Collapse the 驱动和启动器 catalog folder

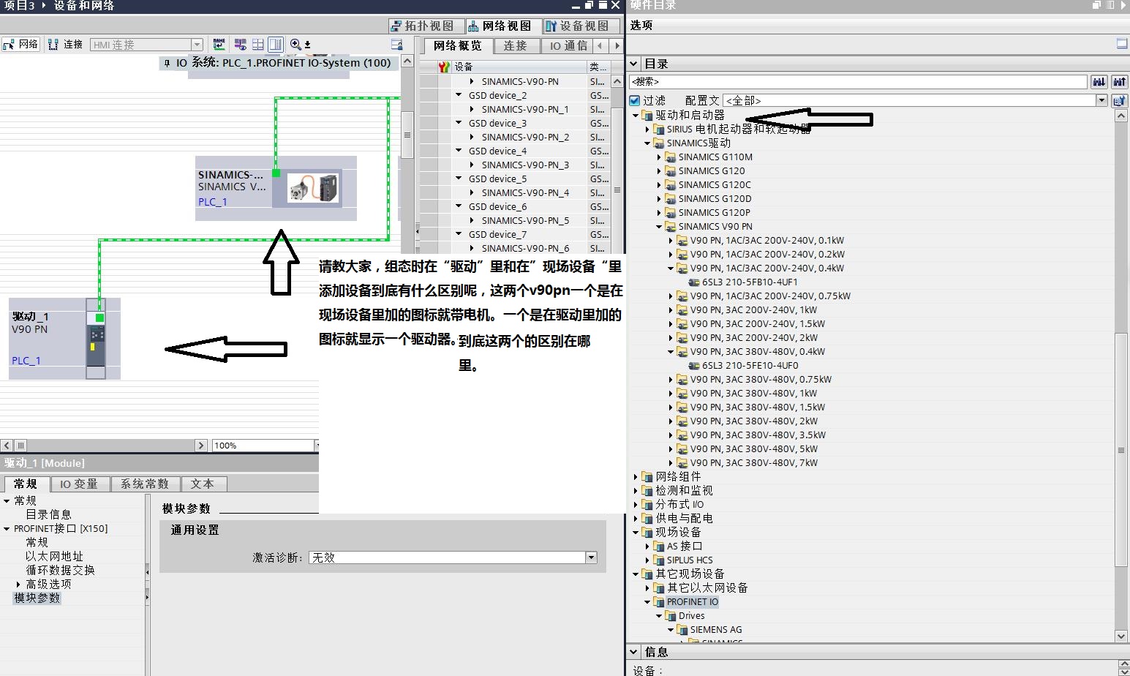636,116
